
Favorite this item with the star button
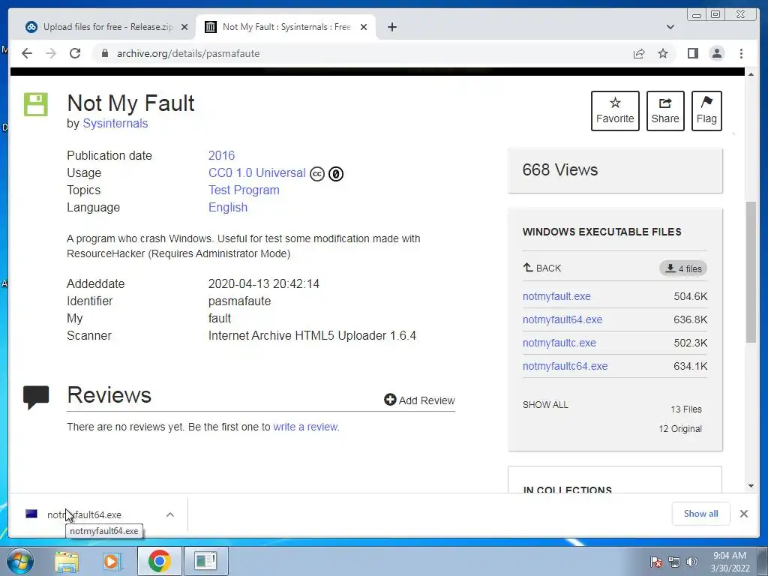point(615,111)
